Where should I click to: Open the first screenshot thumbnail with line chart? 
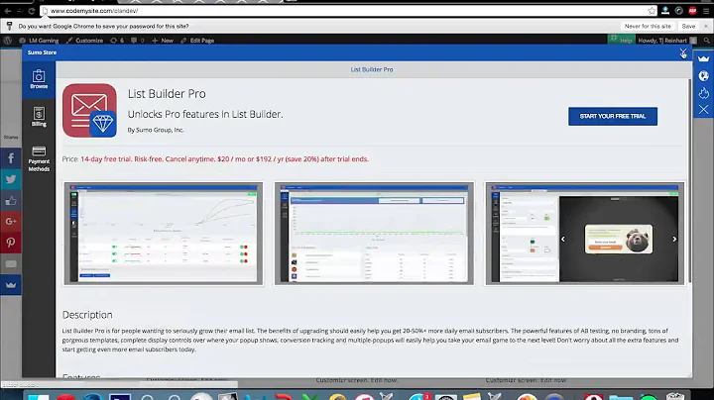164,234
